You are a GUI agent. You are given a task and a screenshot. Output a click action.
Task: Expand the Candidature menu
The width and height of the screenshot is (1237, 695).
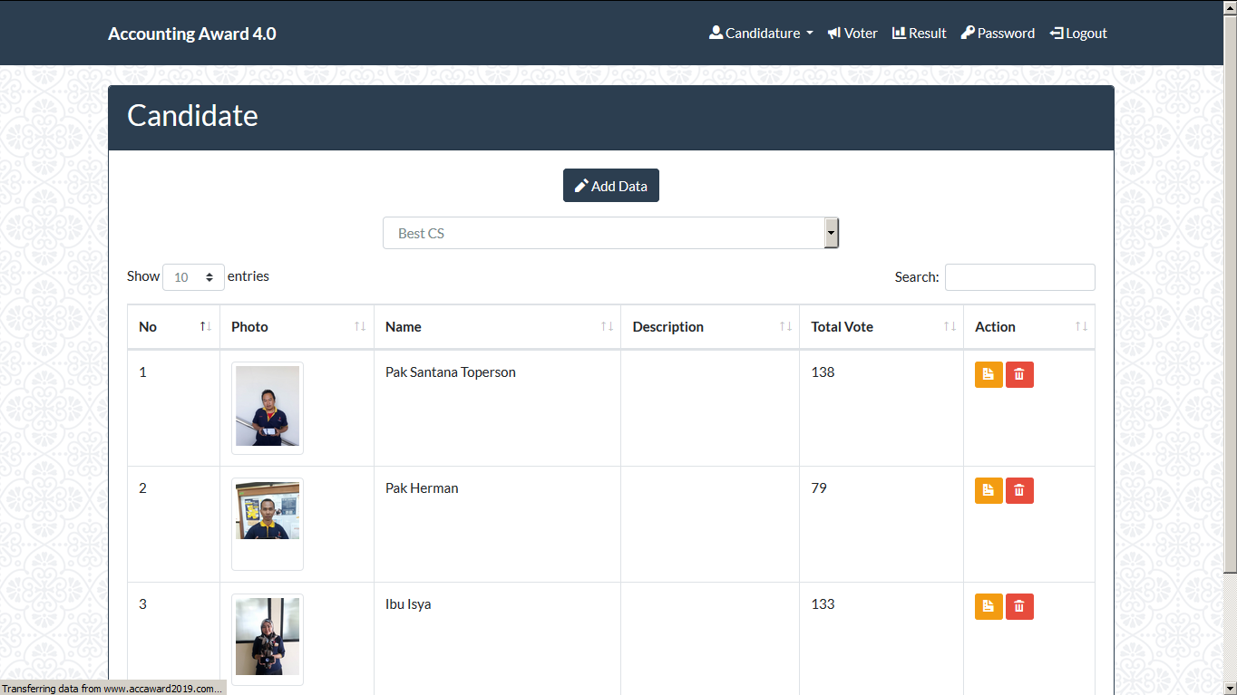(x=761, y=34)
